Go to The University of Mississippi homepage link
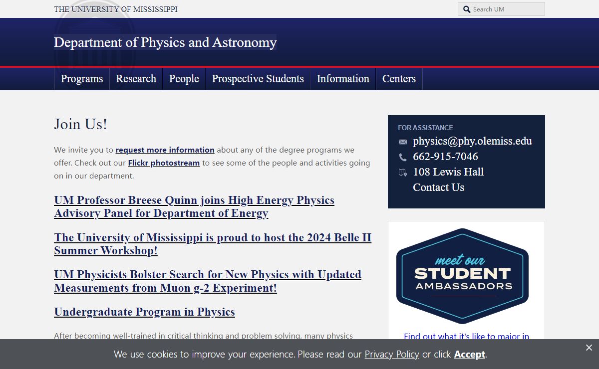 (116, 9)
